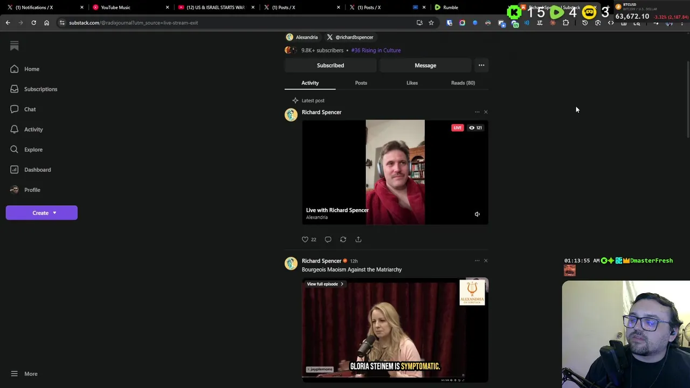Click the Alexandria logo on video
Screen dimensions: 690x388
pyautogui.click(x=472, y=293)
